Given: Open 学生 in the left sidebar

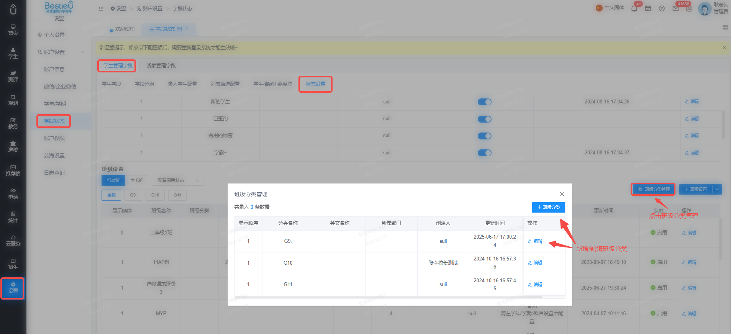Looking at the screenshot, I should [13, 53].
